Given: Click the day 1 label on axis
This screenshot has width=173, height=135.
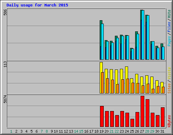Looking at the screenshot, I should click(11, 131).
